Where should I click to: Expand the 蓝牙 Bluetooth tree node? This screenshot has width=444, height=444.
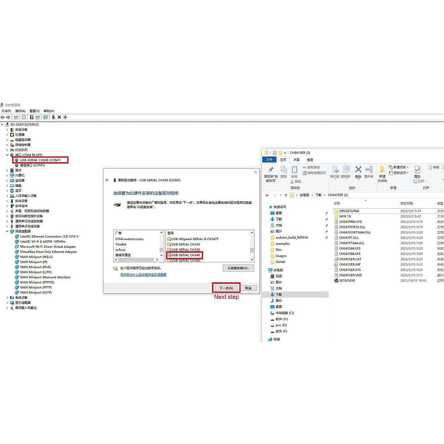[7, 191]
